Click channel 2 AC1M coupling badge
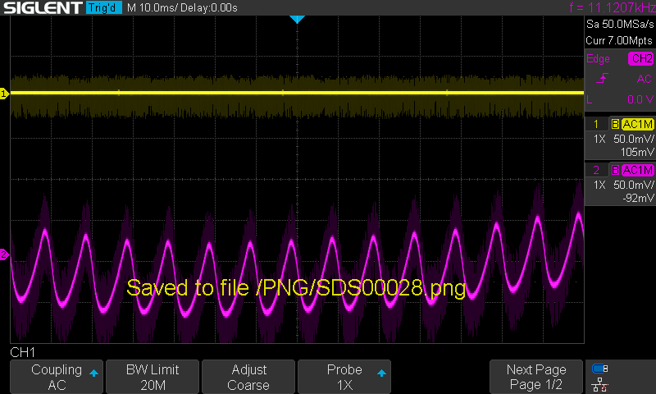The width and height of the screenshot is (656, 394). [637, 170]
